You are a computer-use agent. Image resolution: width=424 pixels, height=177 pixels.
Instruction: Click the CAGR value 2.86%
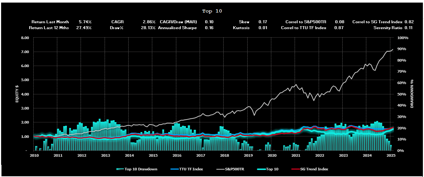[x=149, y=22]
